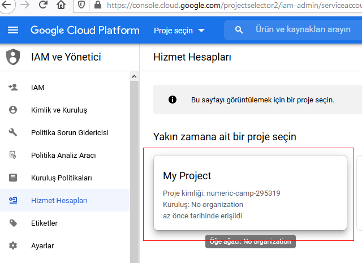Click the Hizmet Hesapları page title
The height and width of the screenshot is (263, 362).
192,57
